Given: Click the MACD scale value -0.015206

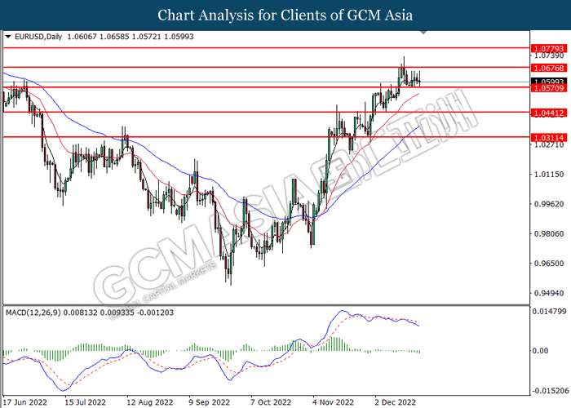Looking at the screenshot, I should (x=551, y=391).
